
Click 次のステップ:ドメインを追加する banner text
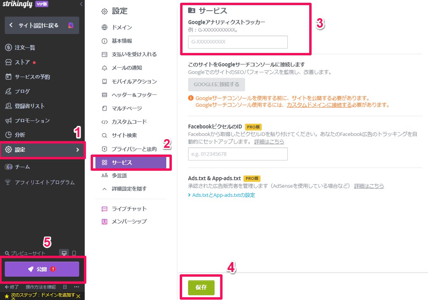(x=43, y=296)
